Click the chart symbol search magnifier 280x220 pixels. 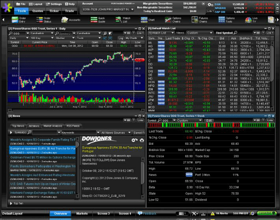(x=11, y=33)
